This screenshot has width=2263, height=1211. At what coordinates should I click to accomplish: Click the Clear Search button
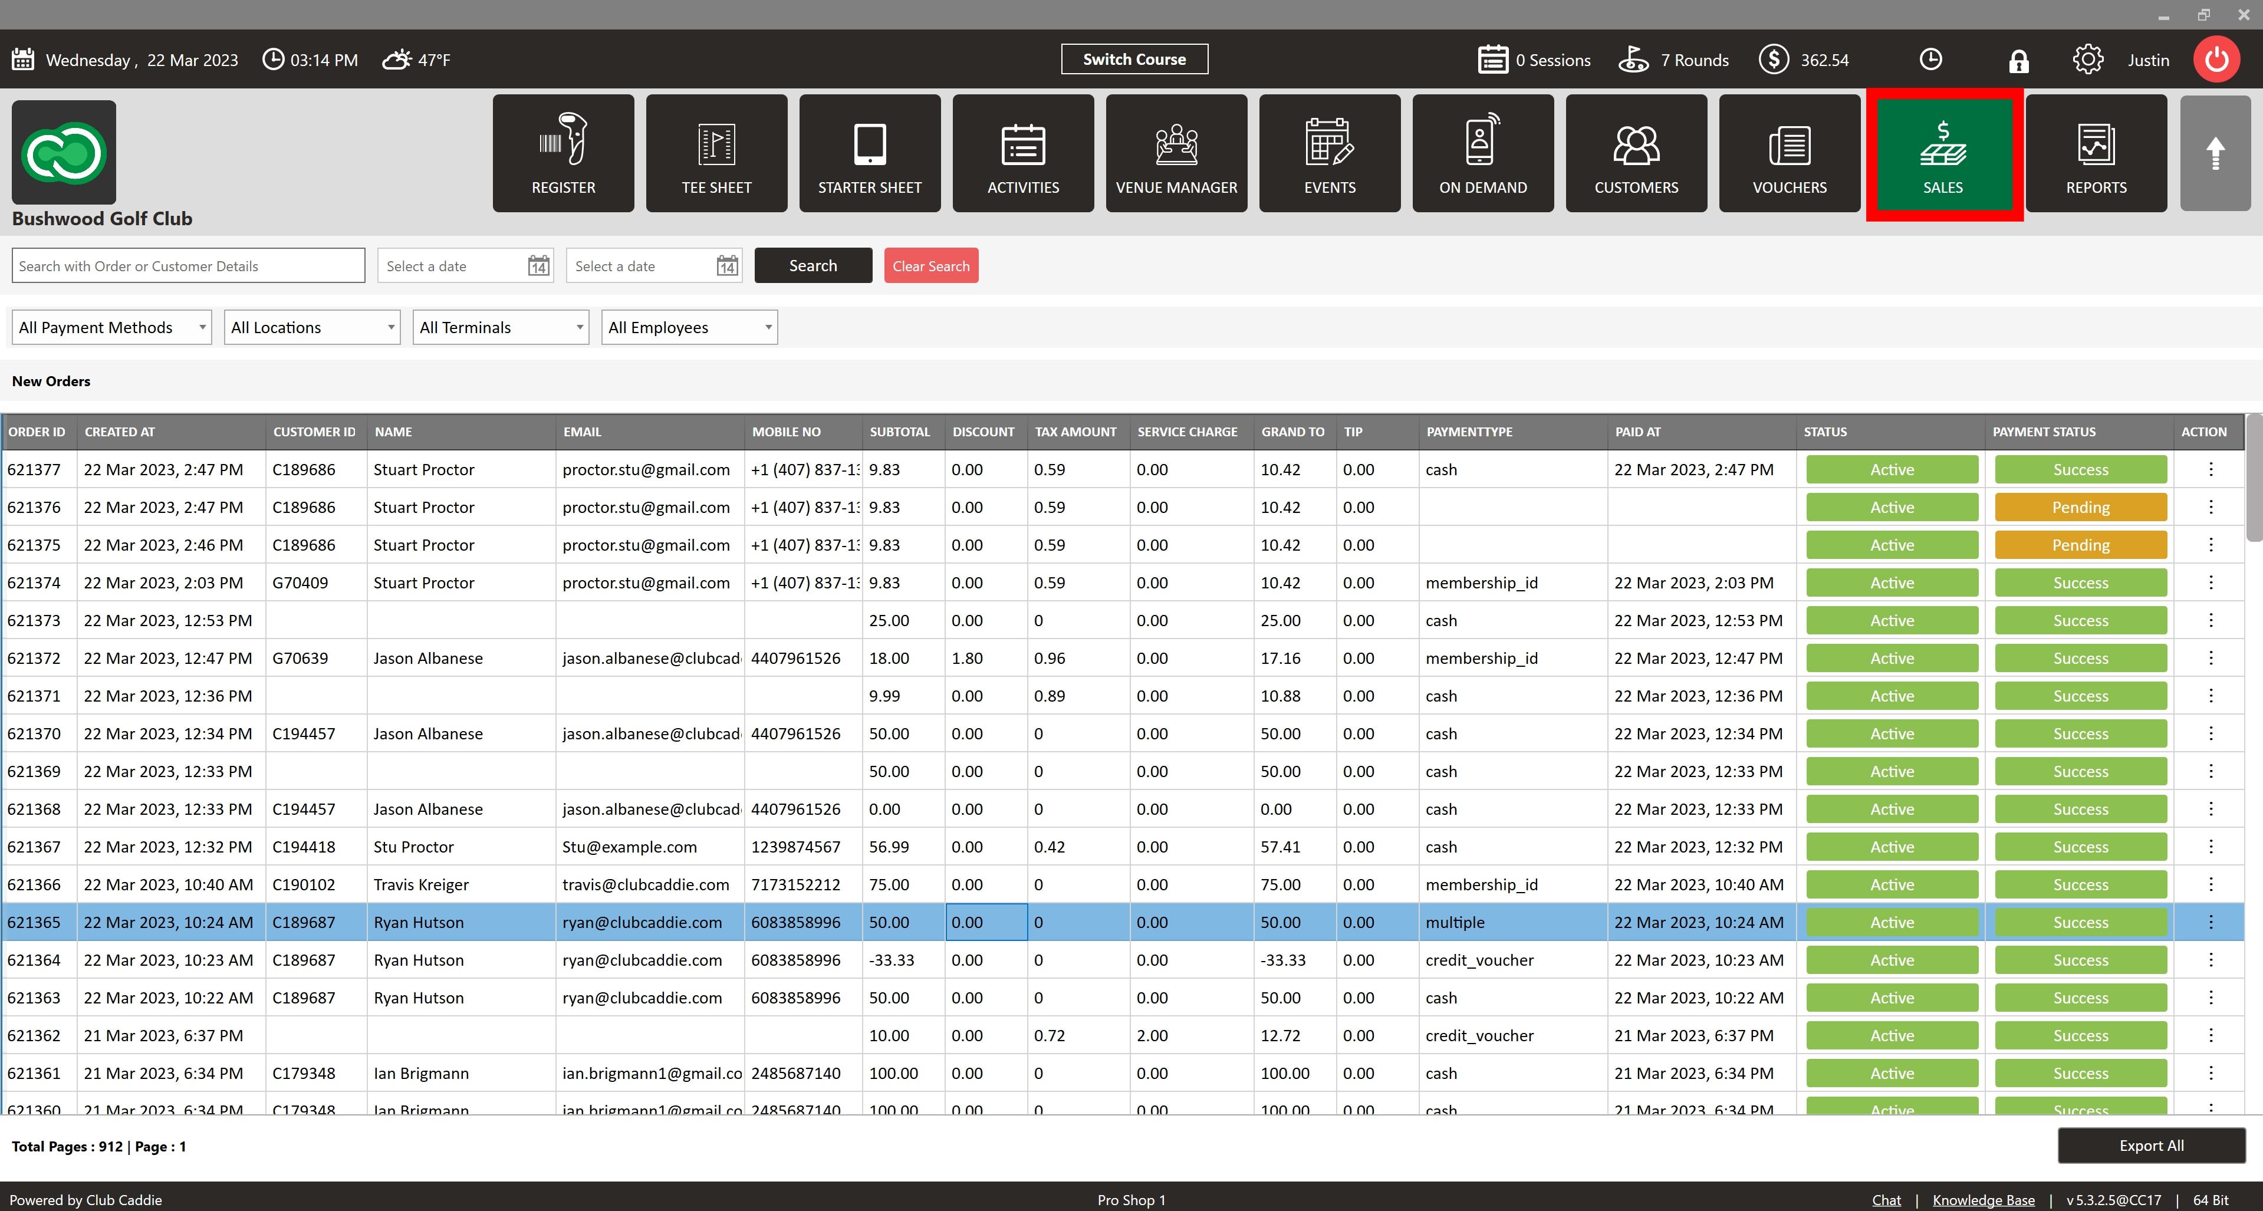click(930, 266)
